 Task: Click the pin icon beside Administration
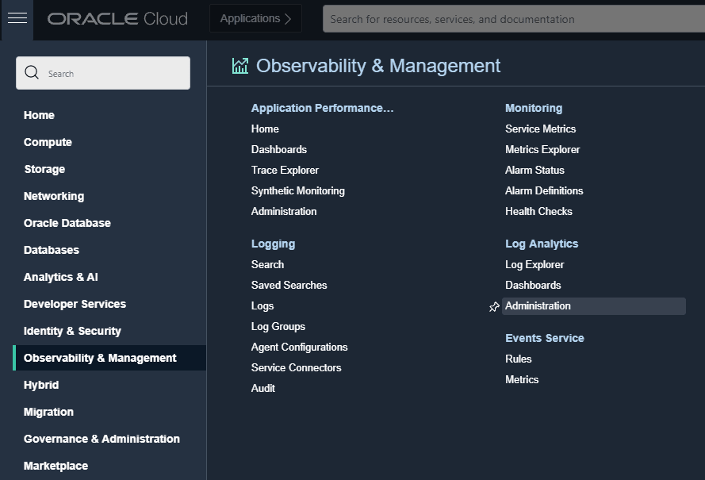(x=494, y=307)
